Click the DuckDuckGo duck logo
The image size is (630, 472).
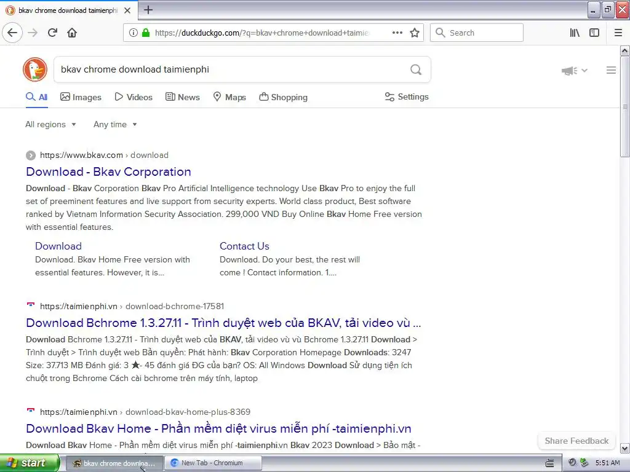click(x=35, y=69)
